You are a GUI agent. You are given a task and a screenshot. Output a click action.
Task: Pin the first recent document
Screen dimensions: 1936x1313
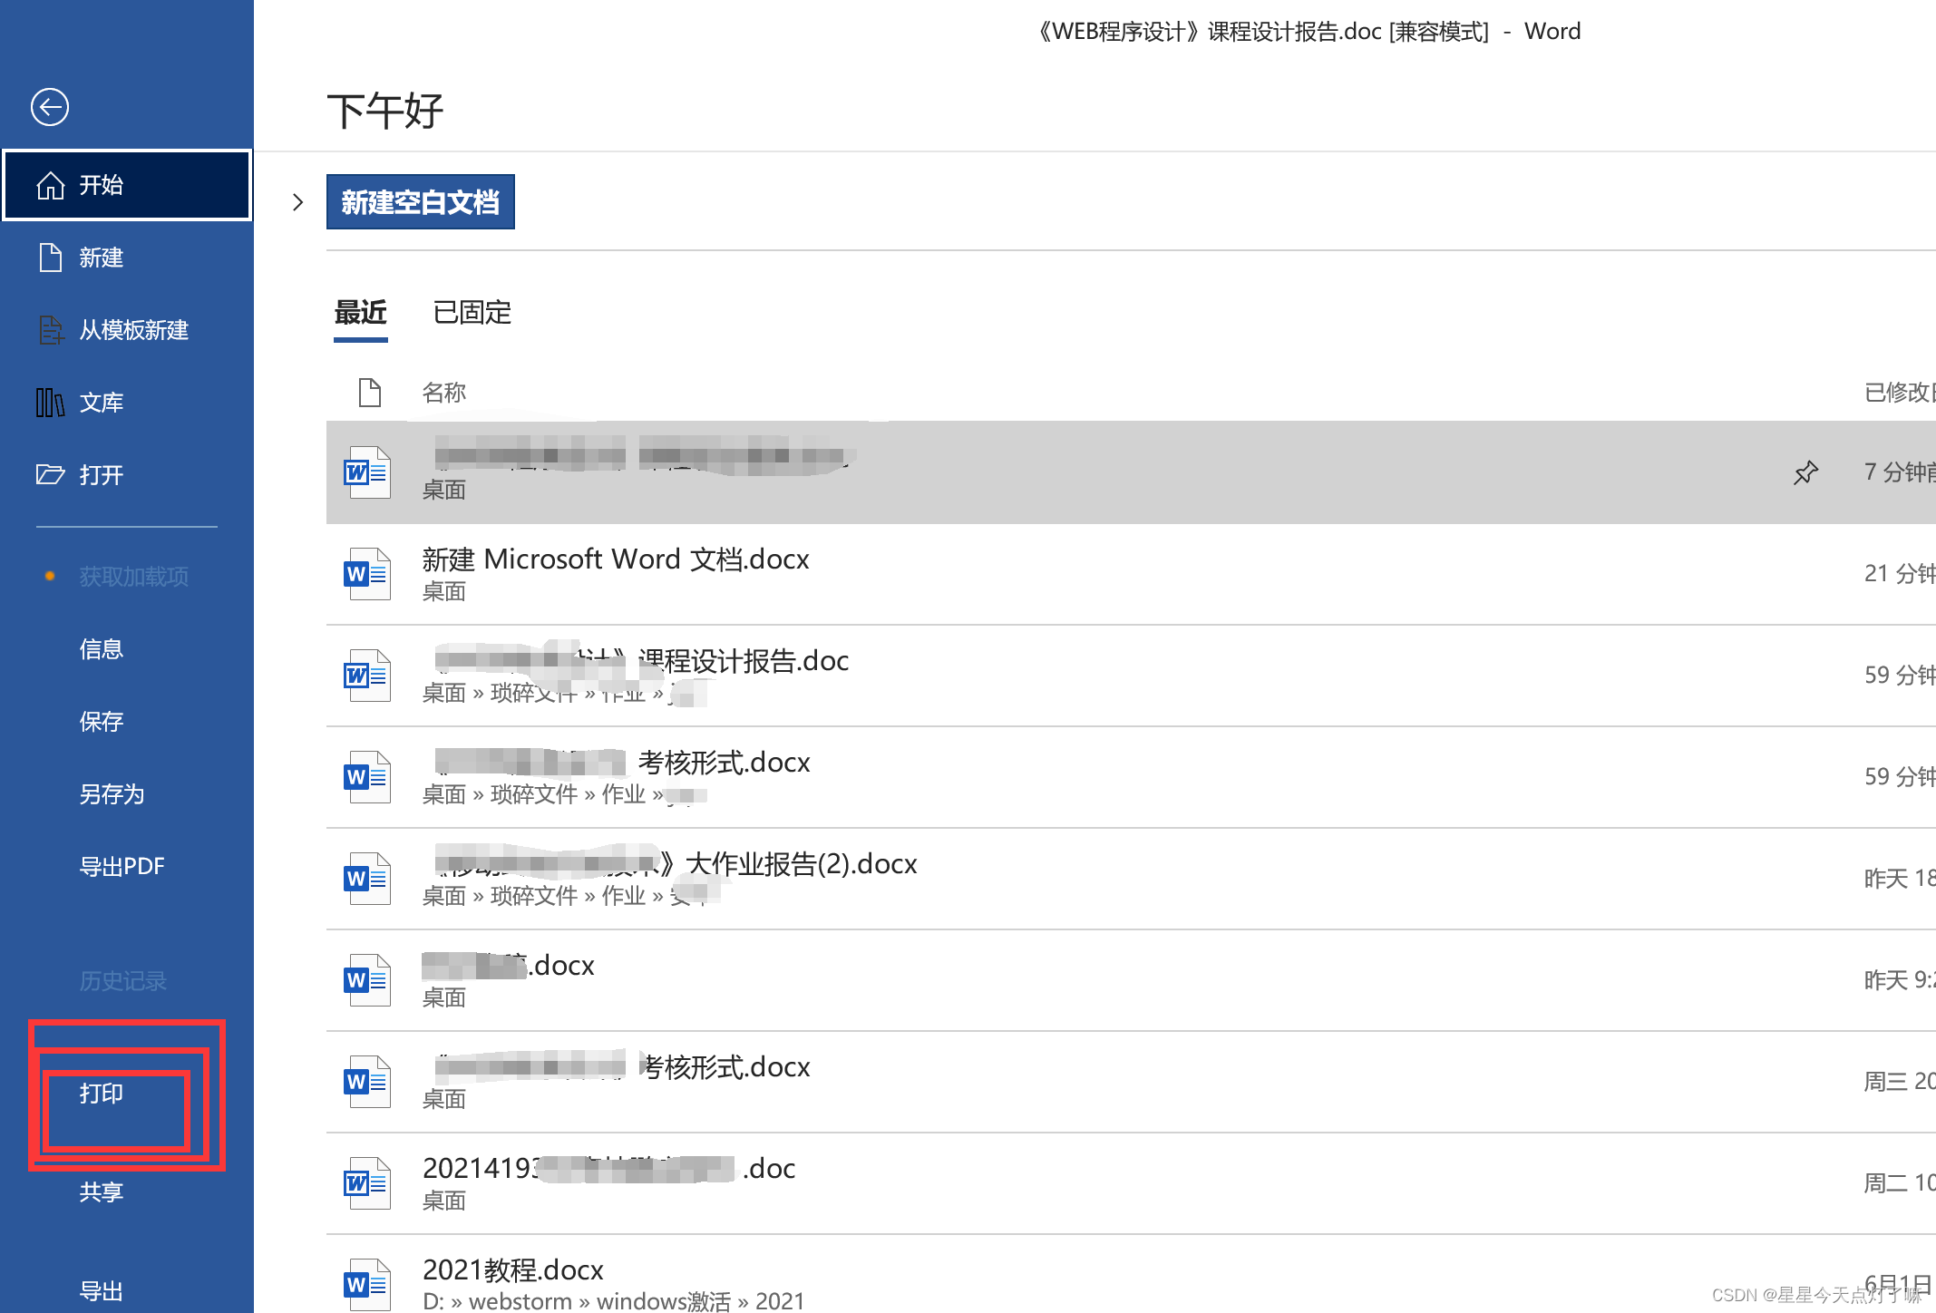[1805, 472]
